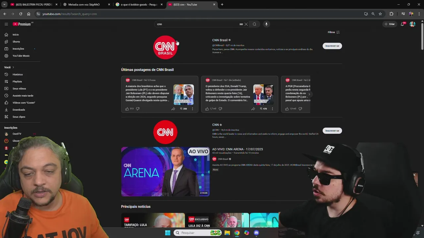Viewport: 424px width, 238px height.
Task: Play the CNN ARENA live thumbnail
Action: click(x=165, y=172)
